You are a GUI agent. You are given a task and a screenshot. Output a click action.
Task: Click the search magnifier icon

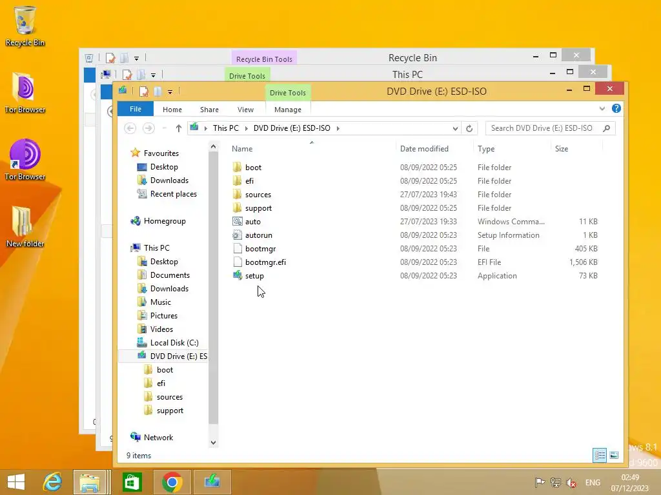tap(607, 128)
